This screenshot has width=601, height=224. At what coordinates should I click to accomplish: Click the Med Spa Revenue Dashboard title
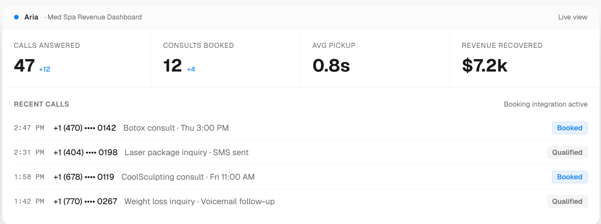tap(95, 17)
